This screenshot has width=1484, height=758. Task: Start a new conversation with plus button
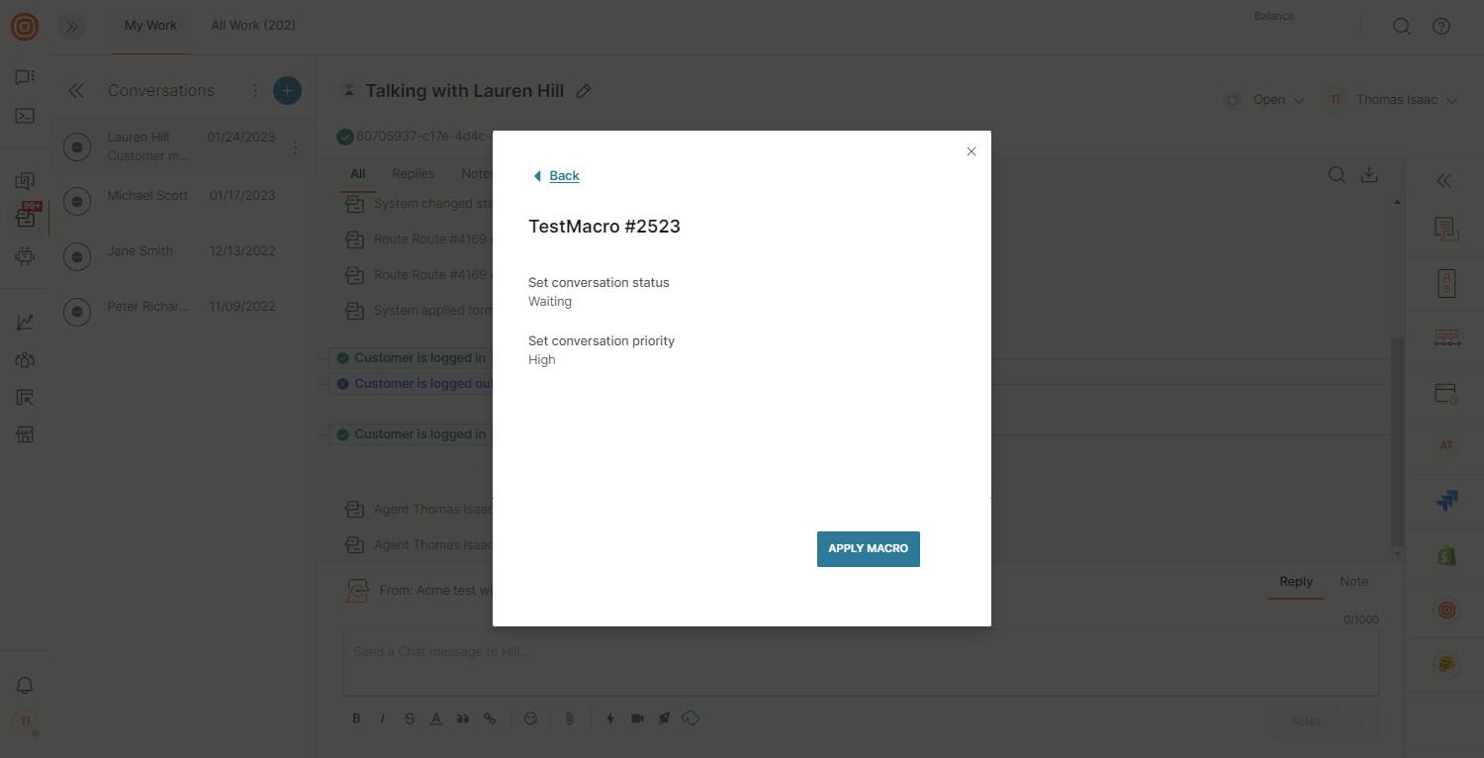coord(287,91)
